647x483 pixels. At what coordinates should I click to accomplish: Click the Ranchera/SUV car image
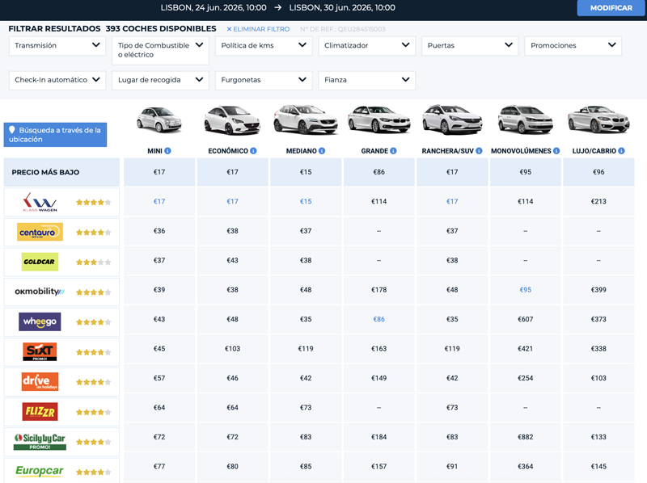coord(452,120)
